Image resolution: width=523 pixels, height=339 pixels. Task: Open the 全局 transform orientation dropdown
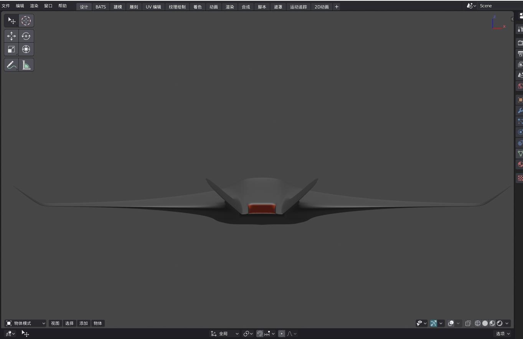tap(225, 334)
